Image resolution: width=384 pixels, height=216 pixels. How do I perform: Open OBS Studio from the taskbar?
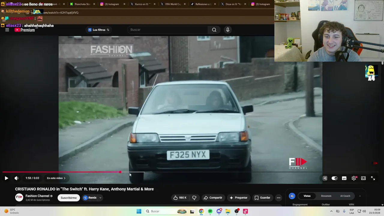[x=237, y=211]
